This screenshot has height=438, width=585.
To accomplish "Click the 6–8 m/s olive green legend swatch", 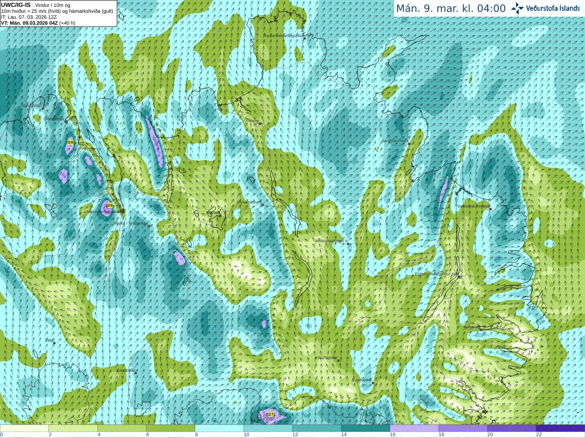I will (x=170, y=428).
